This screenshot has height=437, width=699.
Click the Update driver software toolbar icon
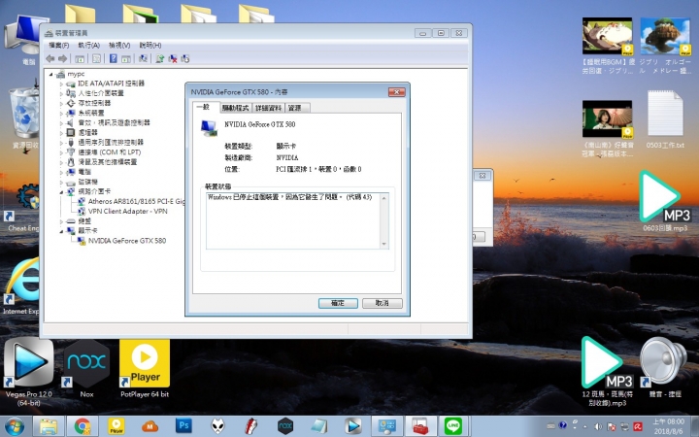tap(159, 58)
